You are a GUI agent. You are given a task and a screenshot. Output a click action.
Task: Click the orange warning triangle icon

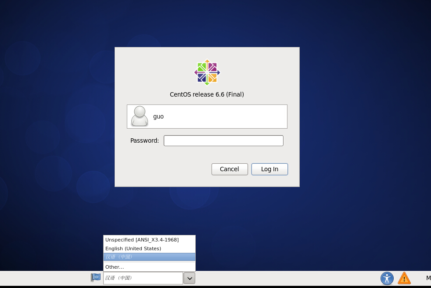(x=404, y=278)
